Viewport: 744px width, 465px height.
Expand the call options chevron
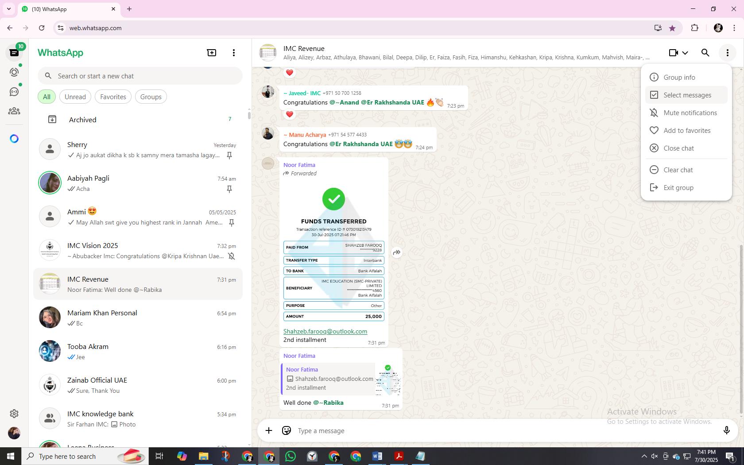tap(685, 53)
